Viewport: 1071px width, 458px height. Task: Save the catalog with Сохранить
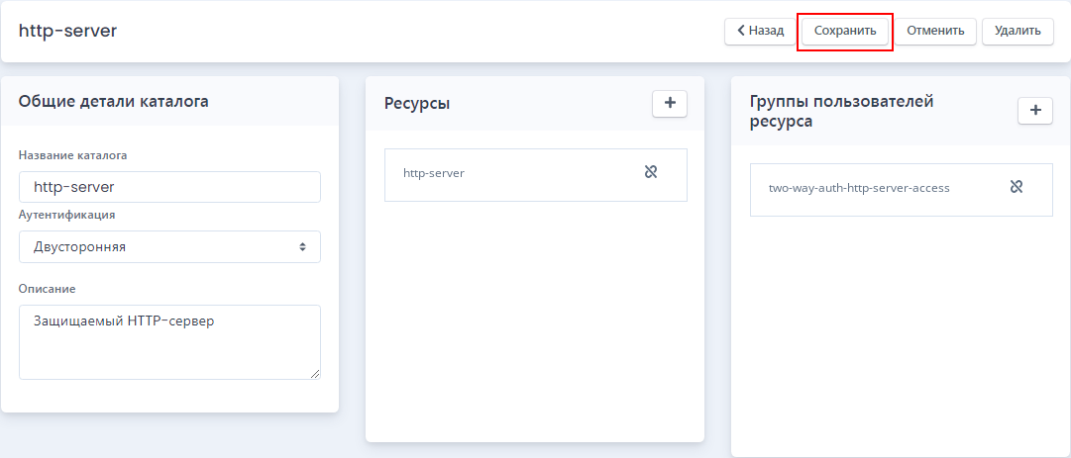tap(845, 32)
